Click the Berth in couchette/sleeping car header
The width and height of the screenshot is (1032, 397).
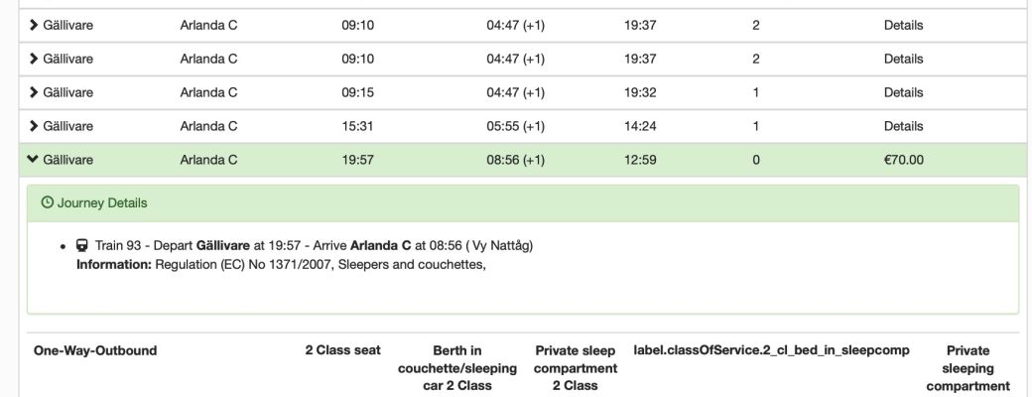[457, 368]
